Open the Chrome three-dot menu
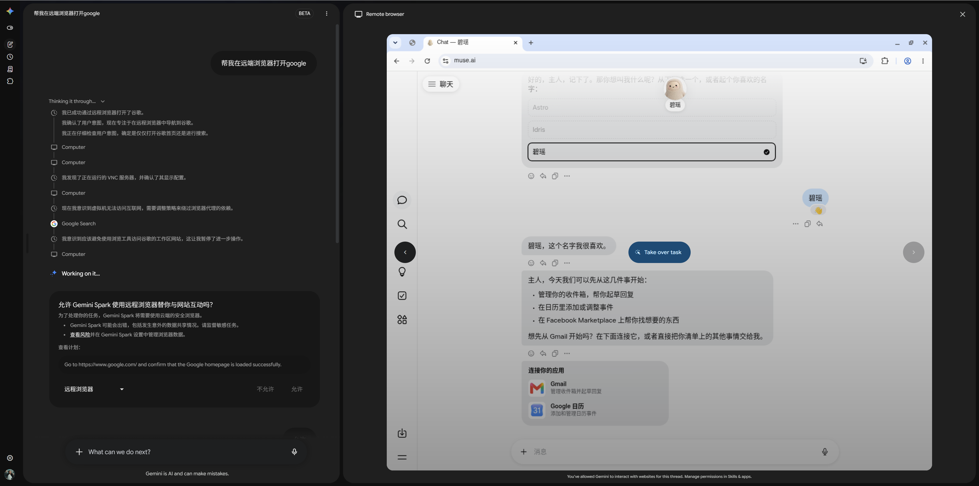The width and height of the screenshot is (979, 486). pos(923,61)
